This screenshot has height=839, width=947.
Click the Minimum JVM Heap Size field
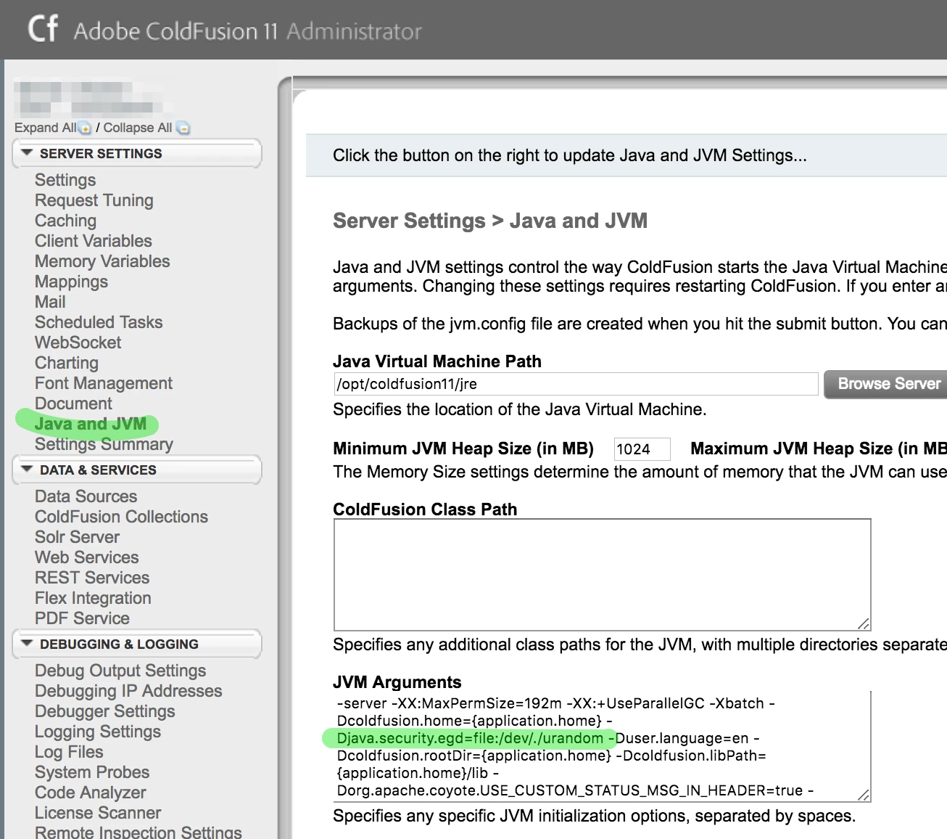click(x=642, y=449)
